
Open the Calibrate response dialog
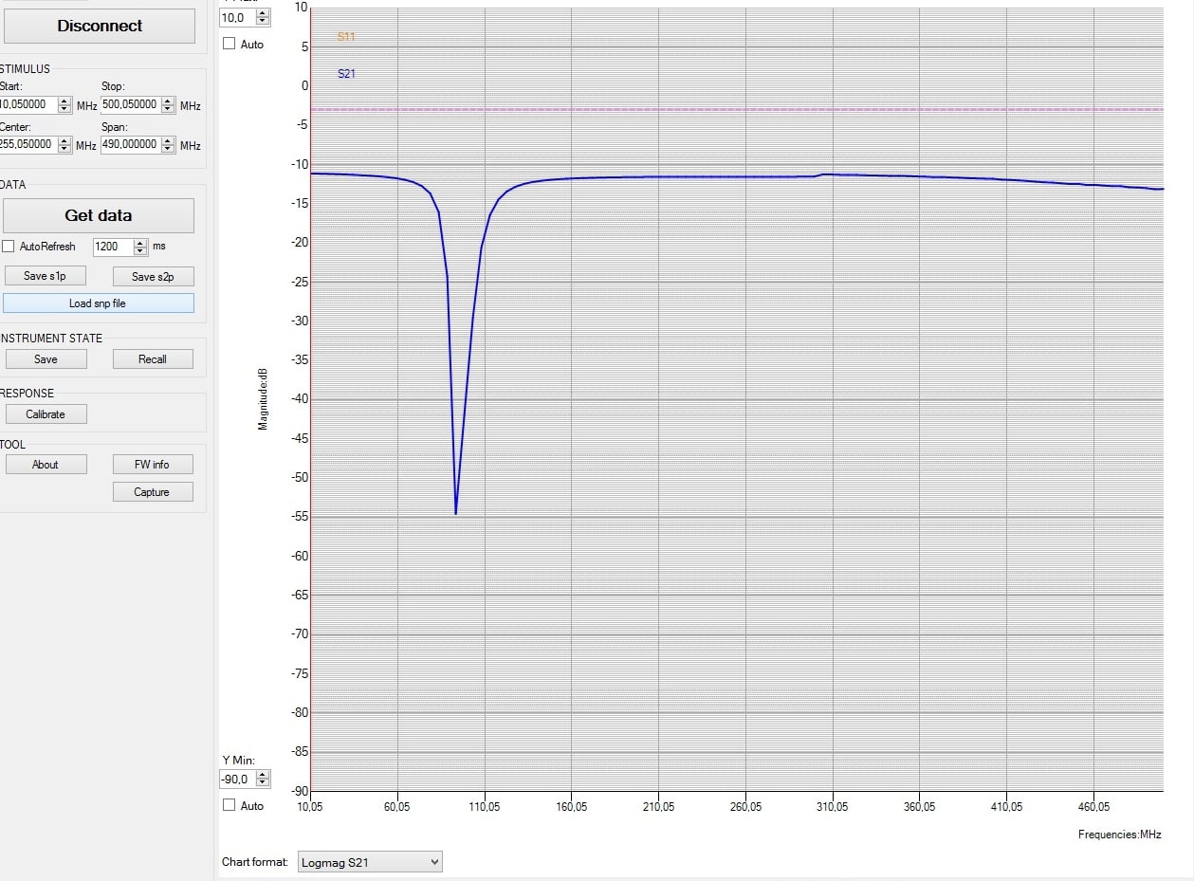point(46,414)
